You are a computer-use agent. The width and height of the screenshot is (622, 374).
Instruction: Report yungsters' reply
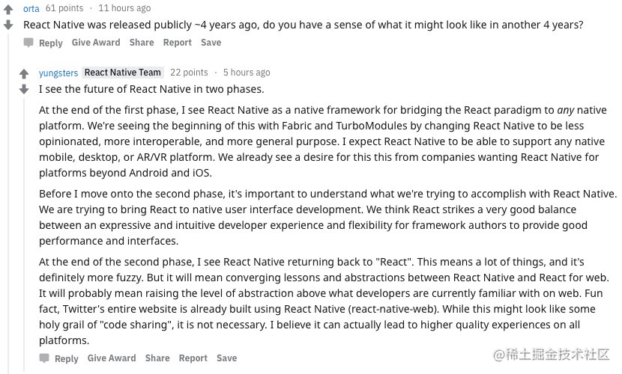[193, 358]
